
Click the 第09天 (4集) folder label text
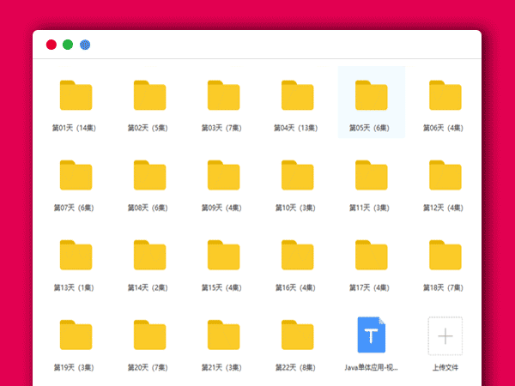coord(223,208)
